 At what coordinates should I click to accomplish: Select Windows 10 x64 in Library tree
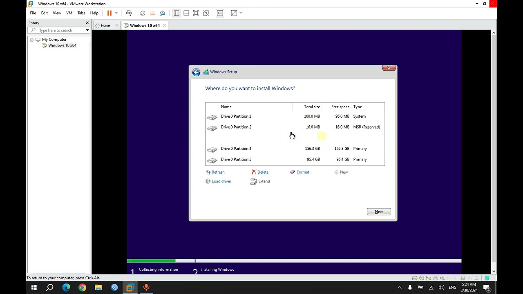pyautogui.click(x=62, y=45)
